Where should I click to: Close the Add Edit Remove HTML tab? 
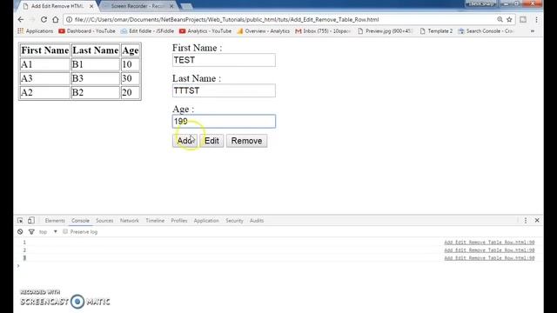click(x=91, y=6)
